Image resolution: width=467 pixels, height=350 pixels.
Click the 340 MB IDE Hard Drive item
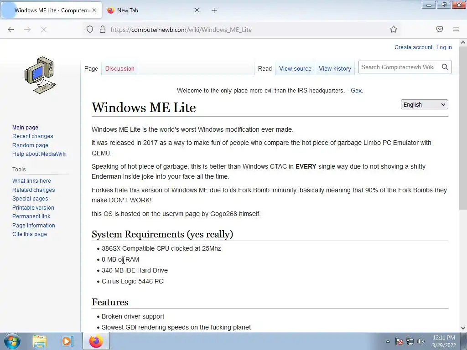tap(135, 270)
